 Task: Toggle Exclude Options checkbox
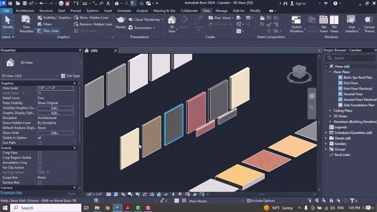click(x=249, y=201)
